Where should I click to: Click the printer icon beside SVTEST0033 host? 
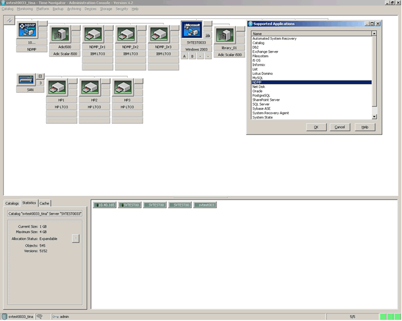208,36
